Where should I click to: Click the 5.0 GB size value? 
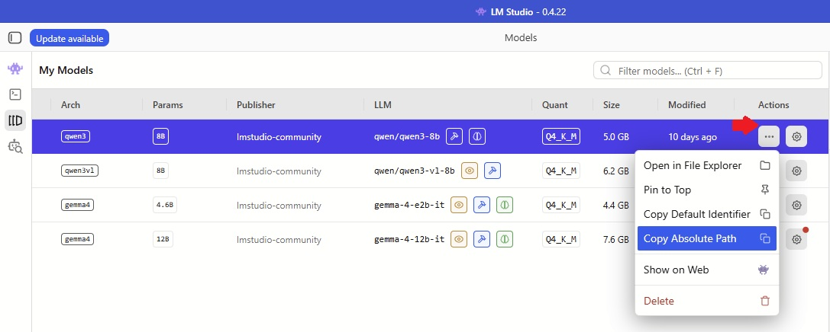(x=616, y=137)
